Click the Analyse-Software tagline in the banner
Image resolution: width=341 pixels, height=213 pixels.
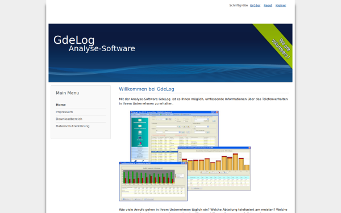pyautogui.click(x=102, y=48)
